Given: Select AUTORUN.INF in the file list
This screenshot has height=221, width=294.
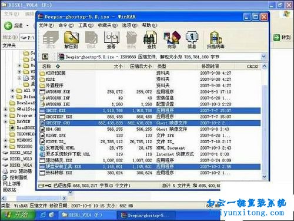Looking at the screenshot, I should click(150, 98).
